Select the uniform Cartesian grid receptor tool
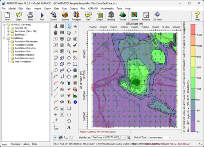The height and width of the screenshot is (147, 204). [x=62, y=26]
